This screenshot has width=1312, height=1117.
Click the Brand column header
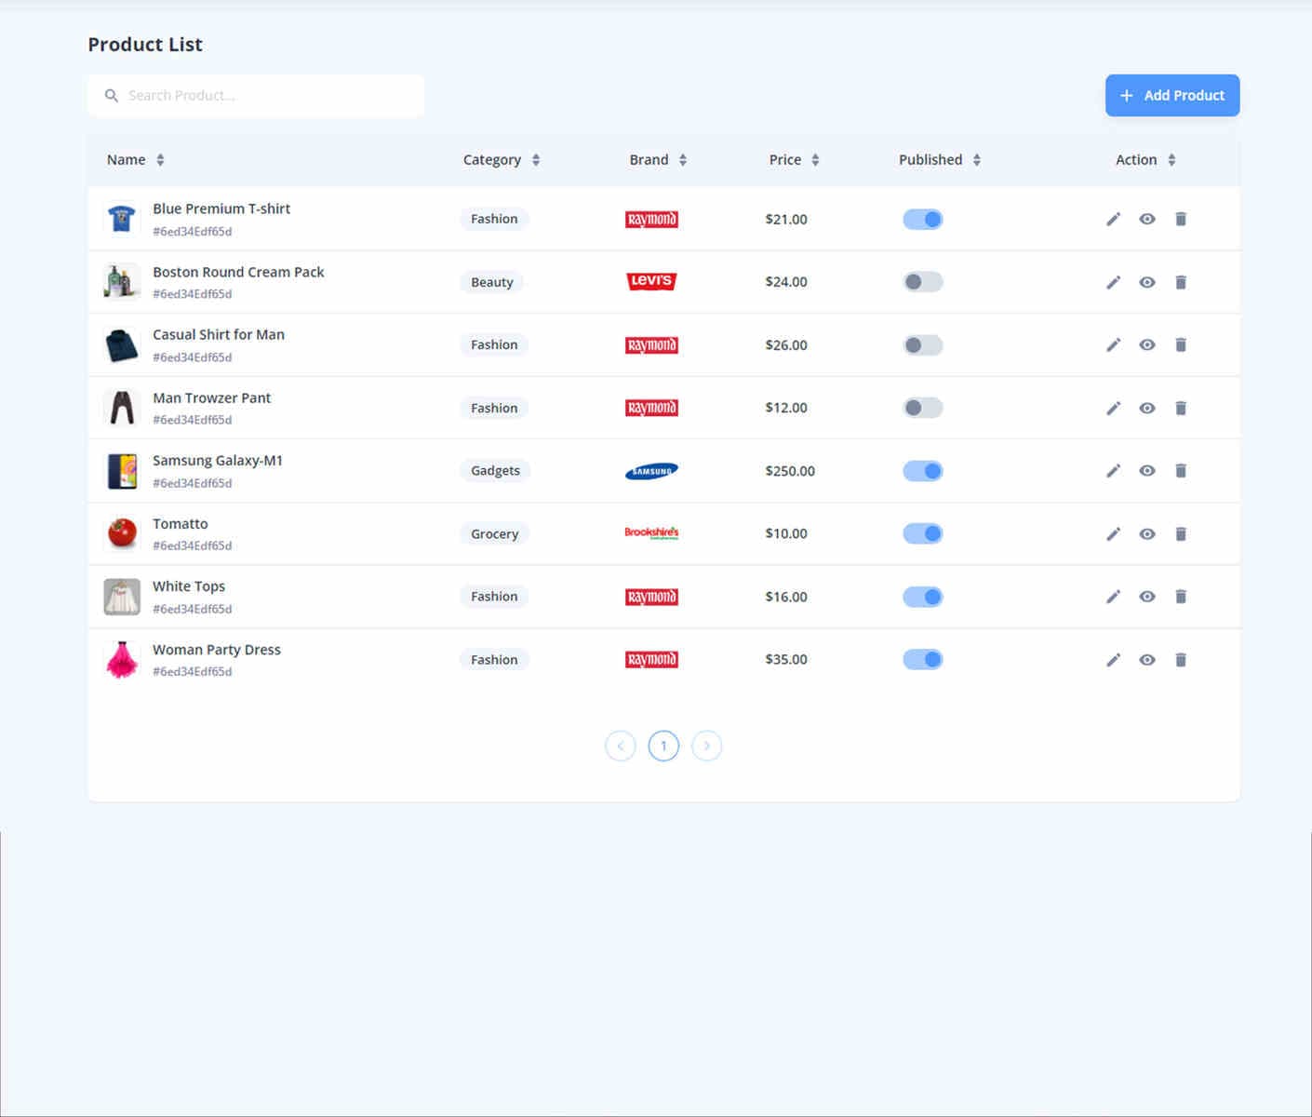coord(657,159)
